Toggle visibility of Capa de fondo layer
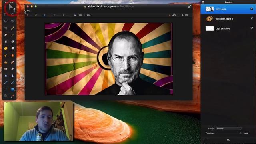The width and height of the screenshot is (256, 144). [252, 28]
